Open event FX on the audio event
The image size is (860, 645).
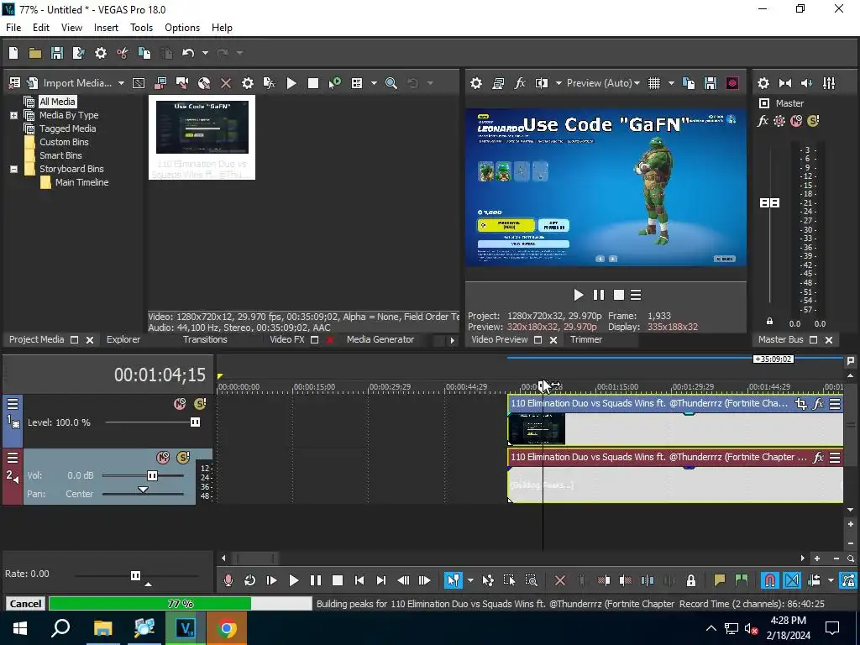tap(818, 458)
